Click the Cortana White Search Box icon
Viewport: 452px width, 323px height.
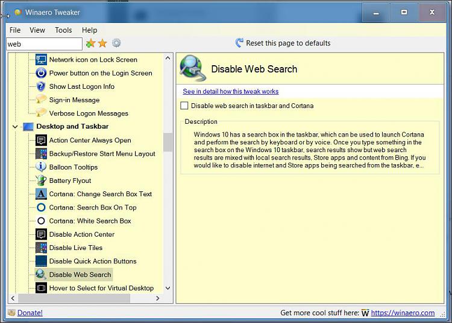pos(41,221)
